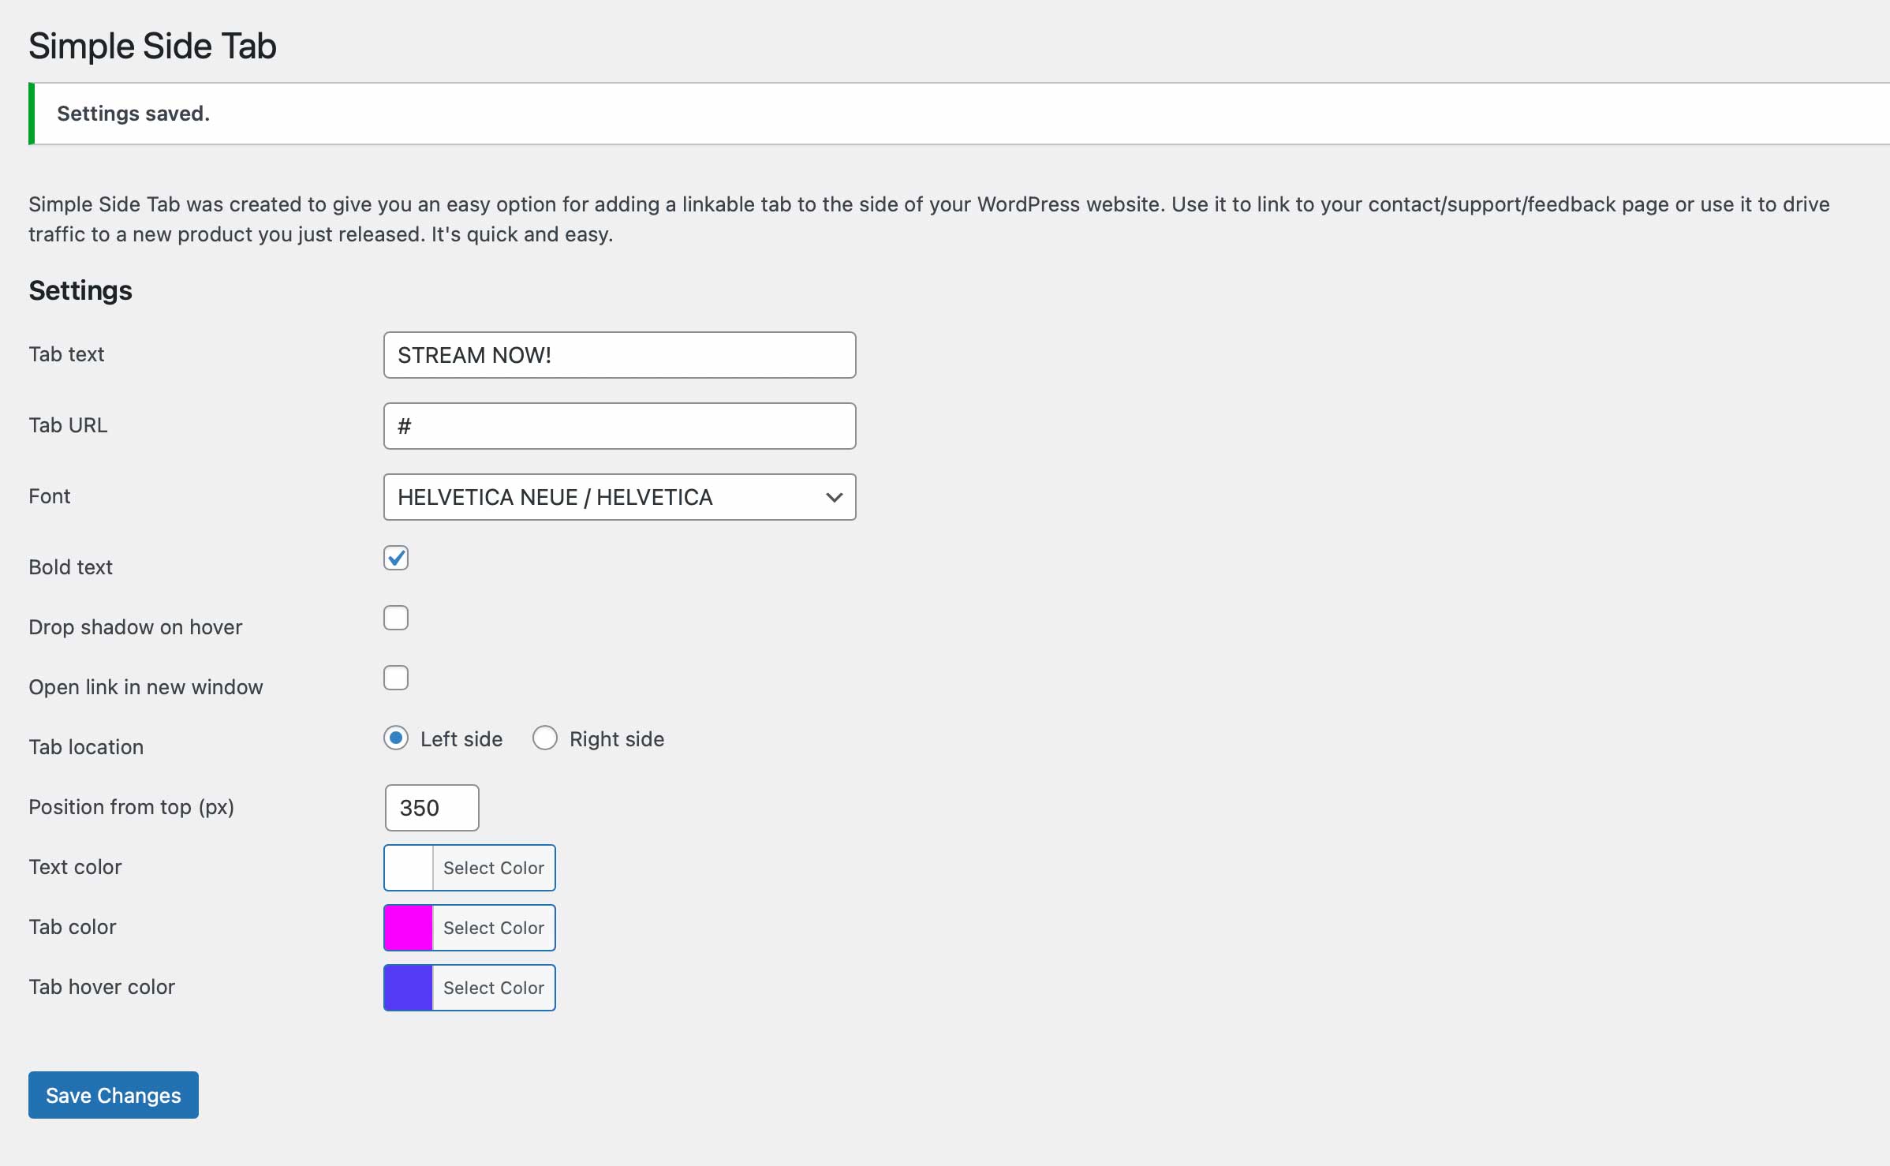Click the Position from top field showing 350

point(431,808)
